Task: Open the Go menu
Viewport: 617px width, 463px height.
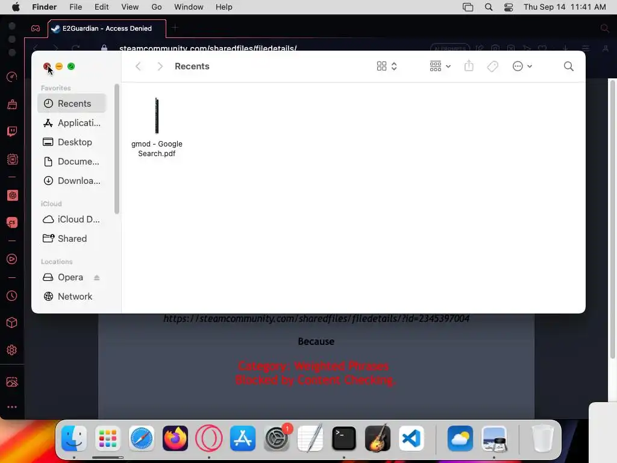Action: [x=157, y=7]
